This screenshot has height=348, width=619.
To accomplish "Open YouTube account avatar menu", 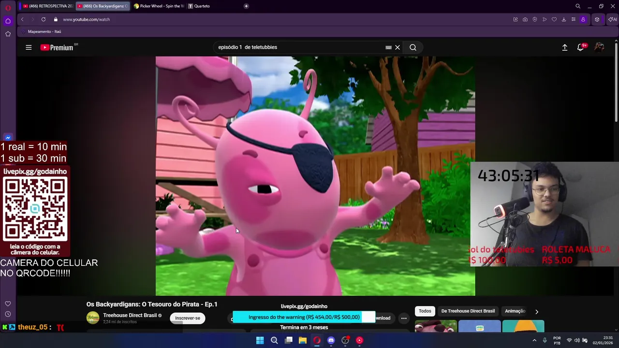I will pyautogui.click(x=599, y=47).
